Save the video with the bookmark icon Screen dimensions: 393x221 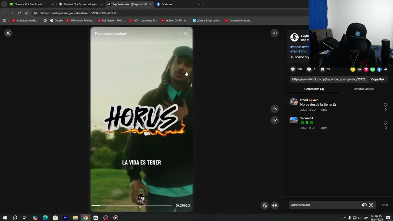323,69
